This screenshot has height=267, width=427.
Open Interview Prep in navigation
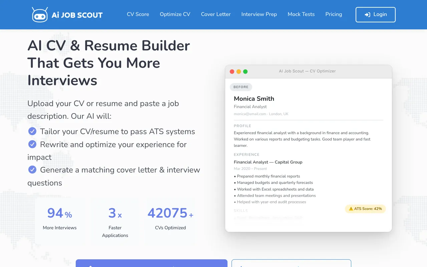tap(259, 14)
